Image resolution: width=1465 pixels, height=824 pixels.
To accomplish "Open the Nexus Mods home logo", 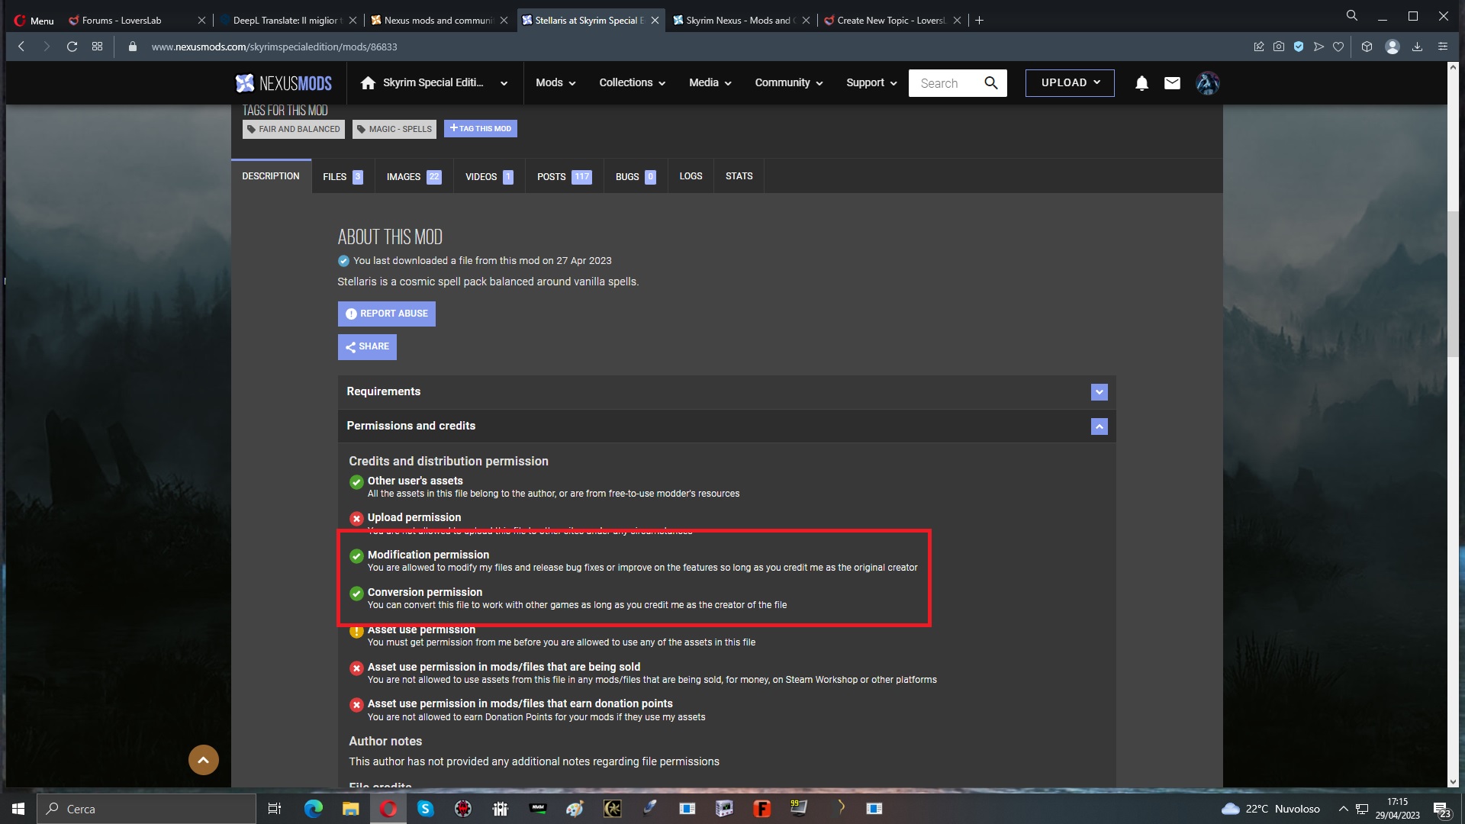I will pos(283,83).
